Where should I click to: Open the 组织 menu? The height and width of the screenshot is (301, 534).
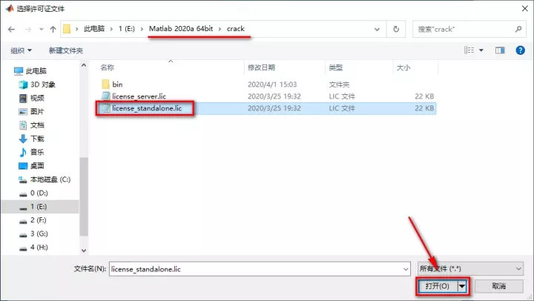pyautogui.click(x=20, y=50)
